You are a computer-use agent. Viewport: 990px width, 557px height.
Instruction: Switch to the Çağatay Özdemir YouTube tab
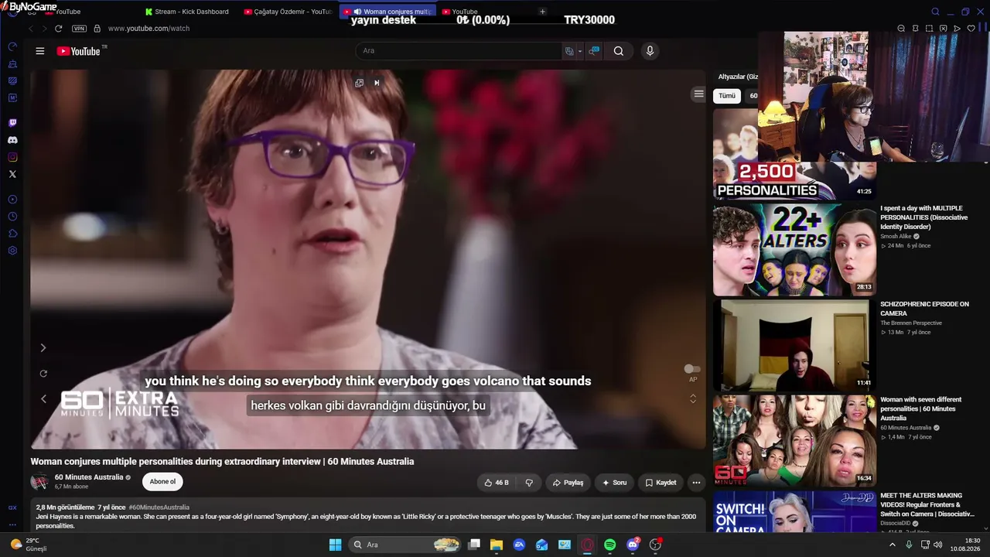click(288, 12)
